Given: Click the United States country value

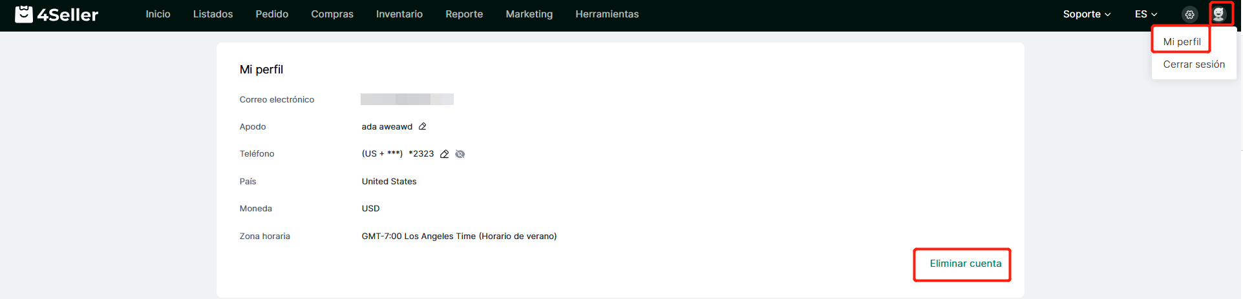Looking at the screenshot, I should click(x=389, y=182).
